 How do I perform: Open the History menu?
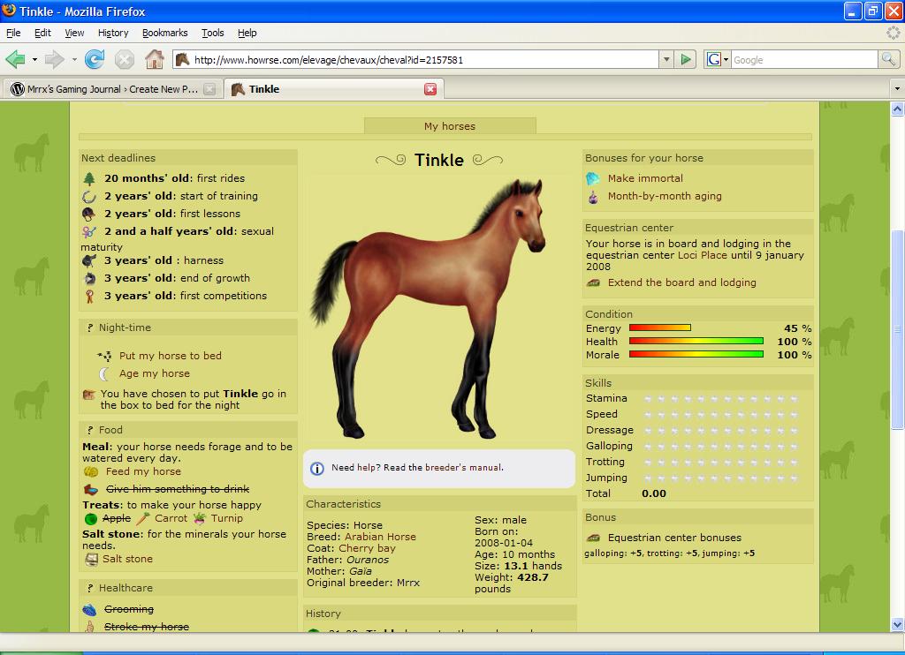(113, 33)
